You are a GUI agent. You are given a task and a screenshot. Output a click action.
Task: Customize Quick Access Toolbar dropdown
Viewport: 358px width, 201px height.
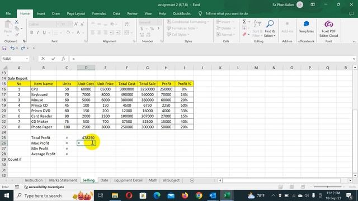pyautogui.click(x=34, y=48)
